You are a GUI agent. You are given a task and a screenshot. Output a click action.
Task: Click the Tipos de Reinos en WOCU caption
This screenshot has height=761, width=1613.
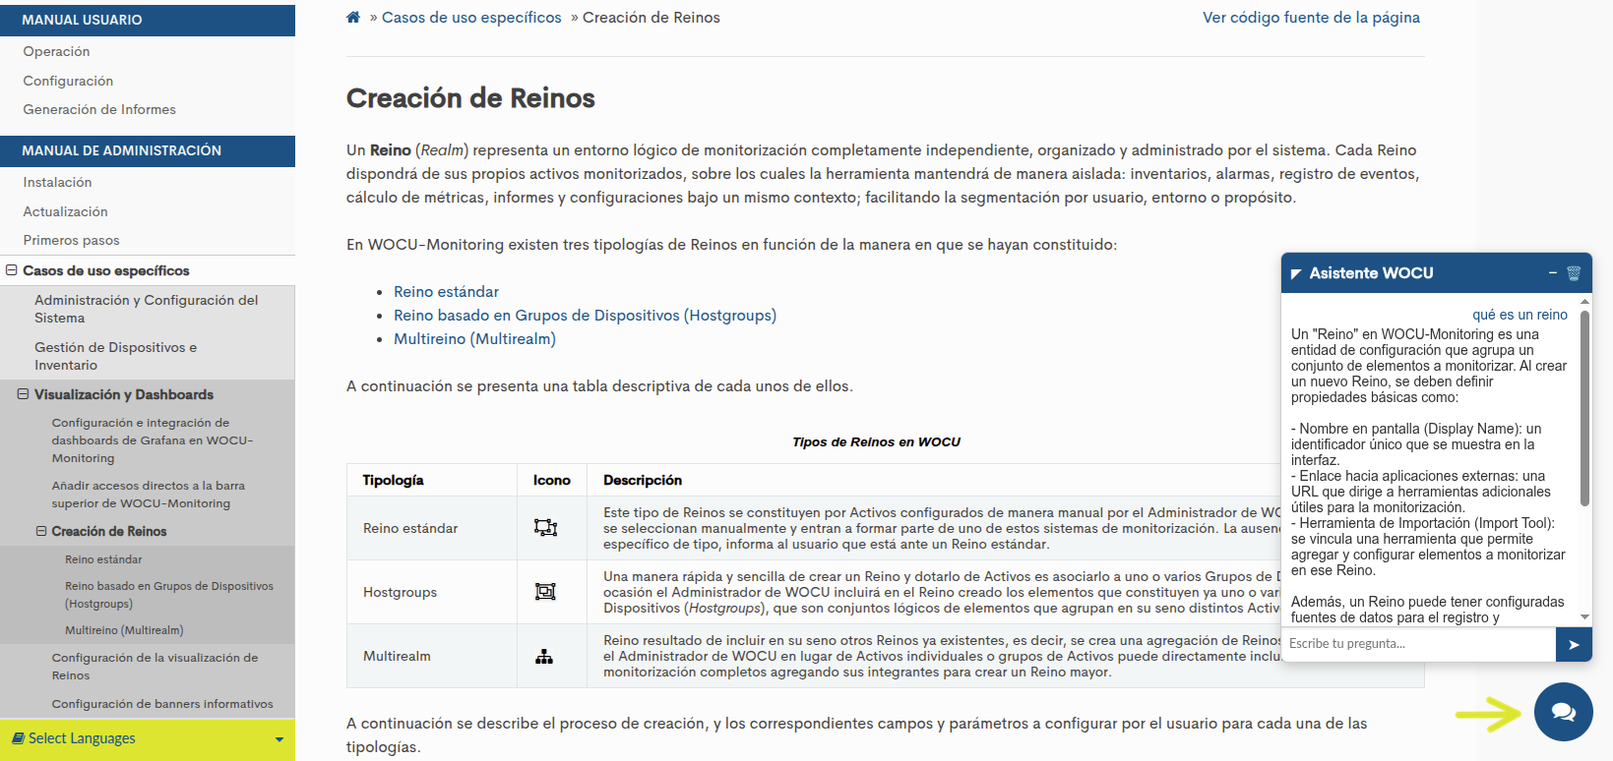876,441
